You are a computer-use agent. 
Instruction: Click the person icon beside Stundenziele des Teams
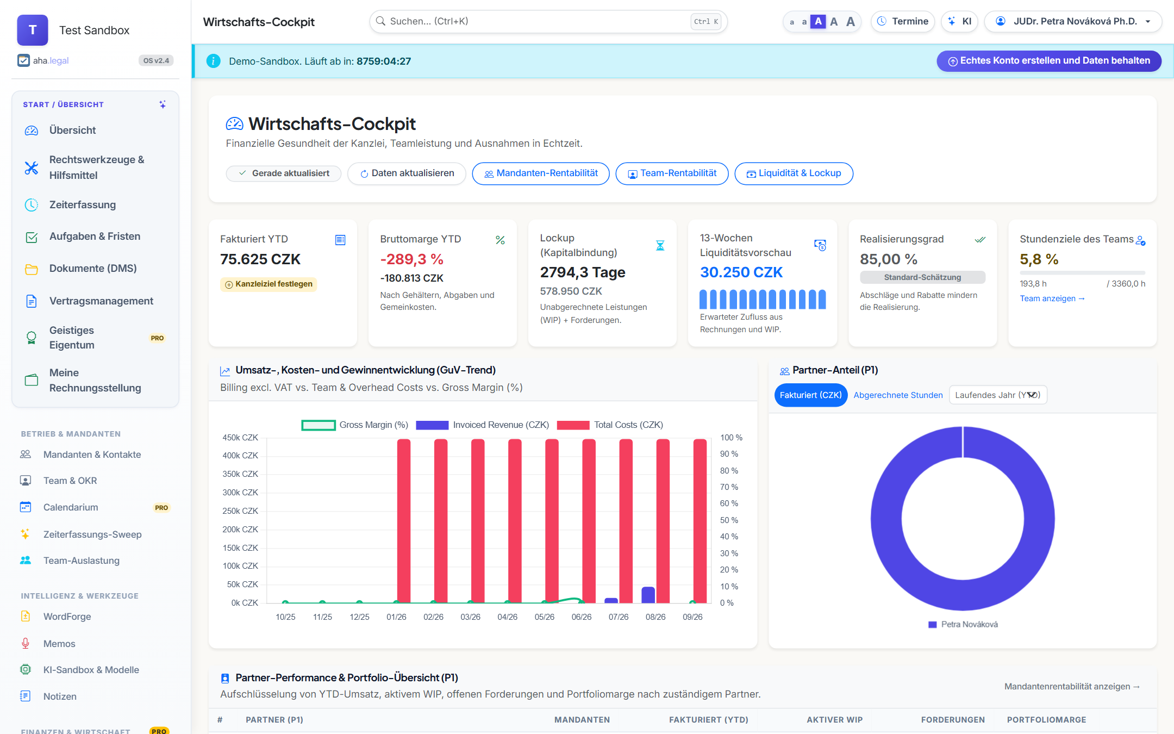coord(1140,240)
